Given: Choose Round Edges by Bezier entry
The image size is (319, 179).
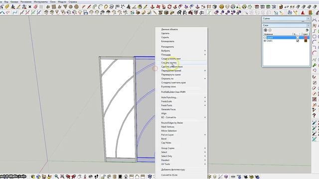Looking at the screenshot, I should [x=172, y=123].
